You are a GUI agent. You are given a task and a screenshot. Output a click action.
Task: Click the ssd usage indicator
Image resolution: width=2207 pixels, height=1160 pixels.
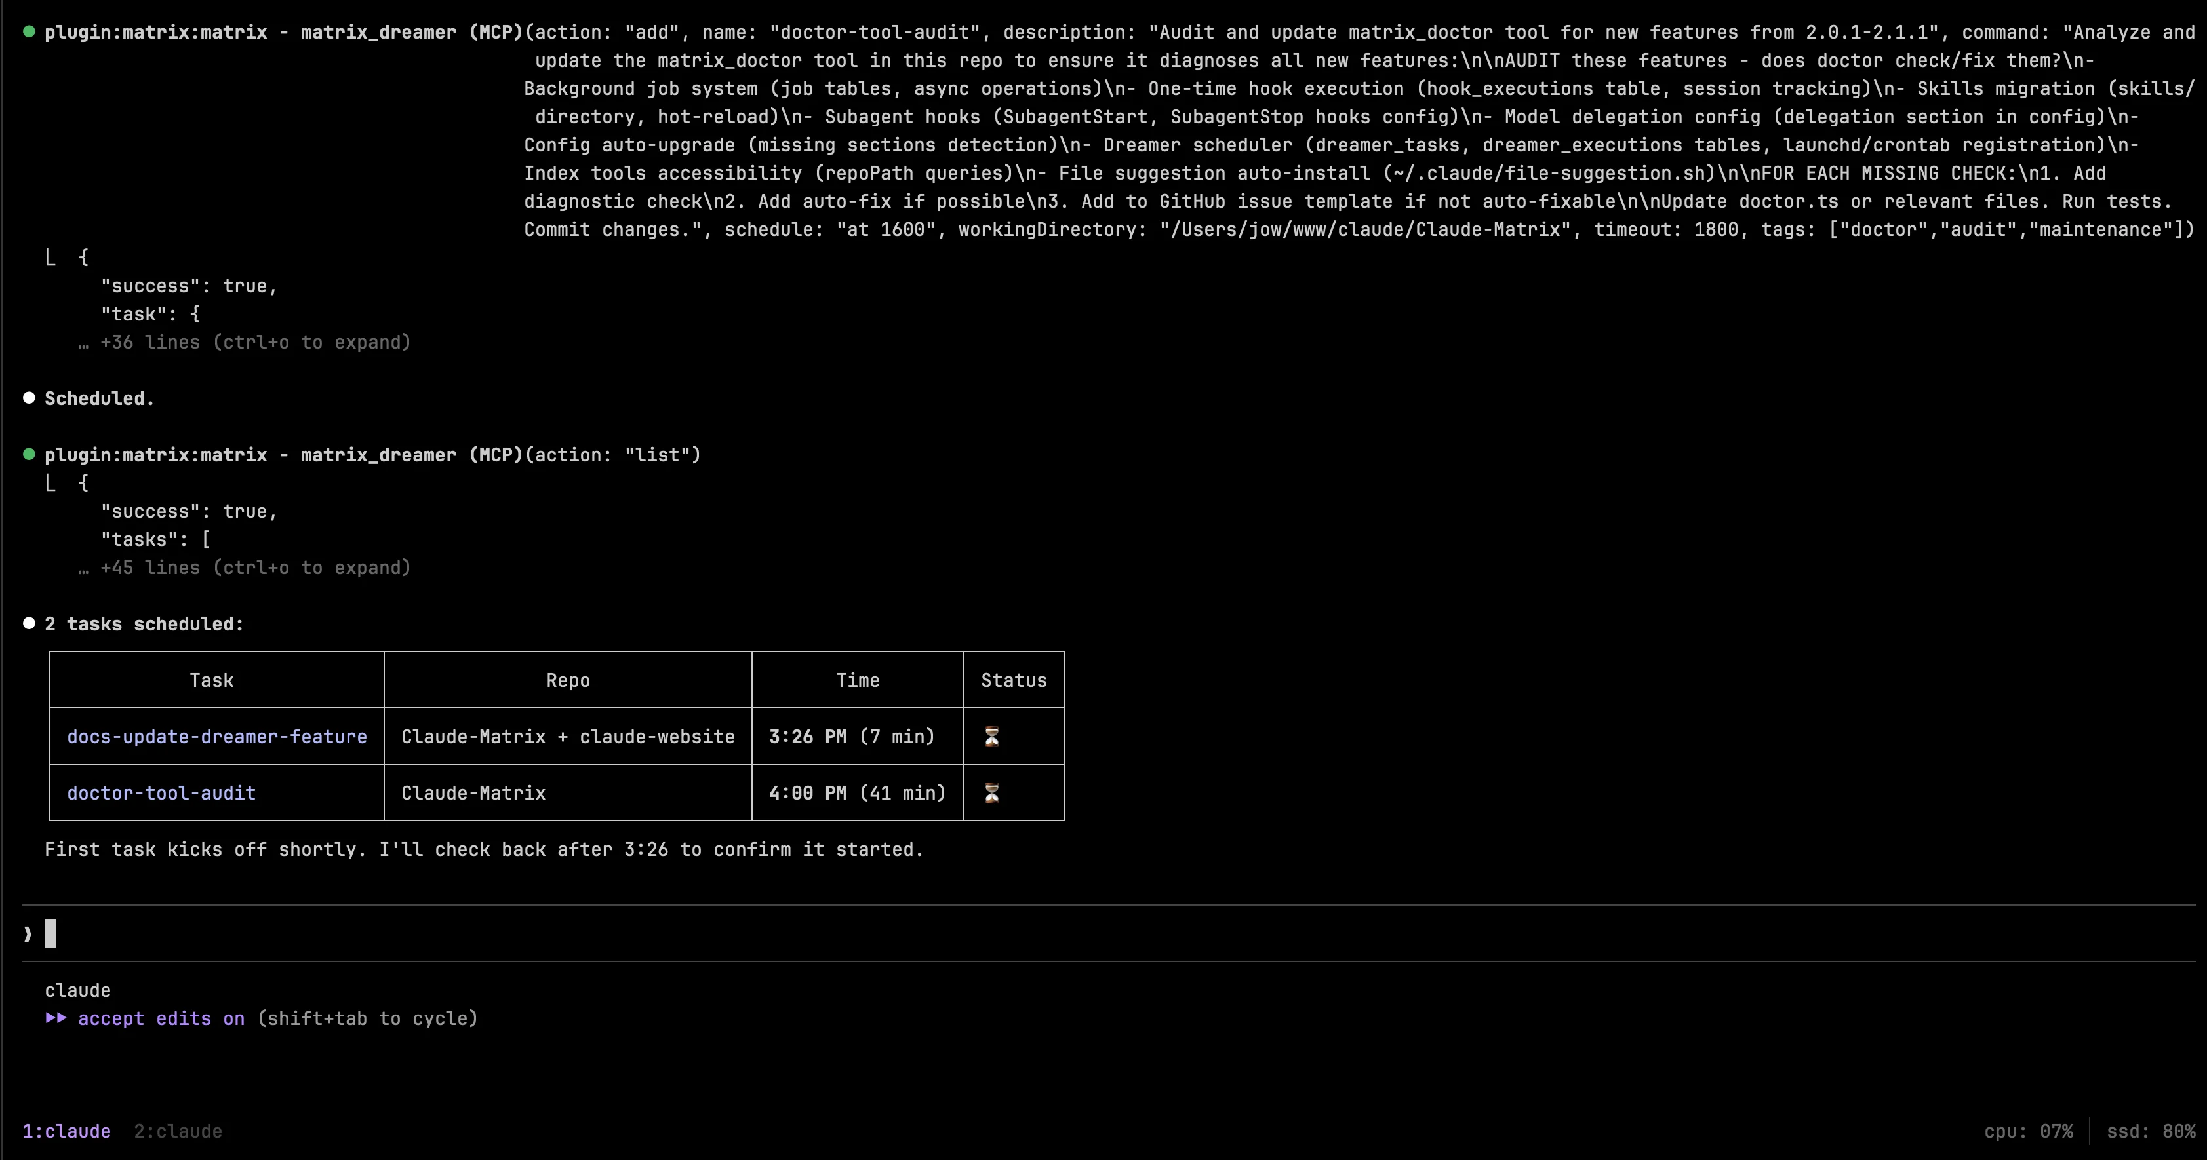point(2151,1131)
